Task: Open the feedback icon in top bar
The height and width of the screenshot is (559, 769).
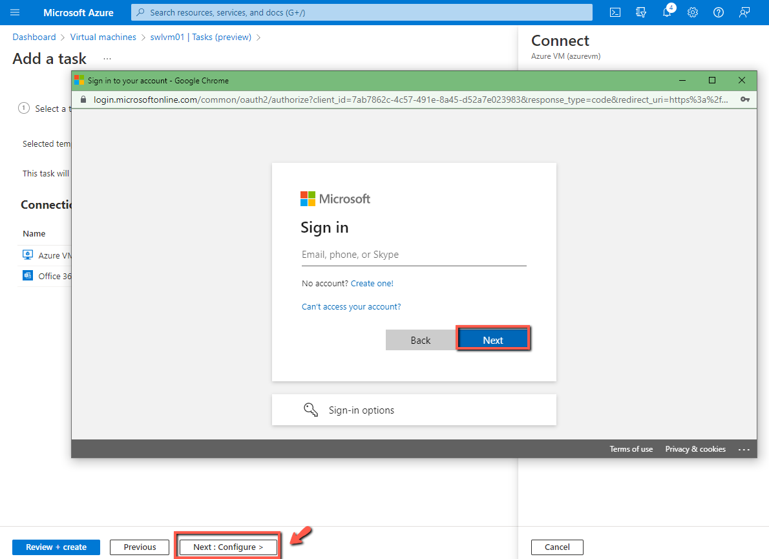Action: (744, 12)
